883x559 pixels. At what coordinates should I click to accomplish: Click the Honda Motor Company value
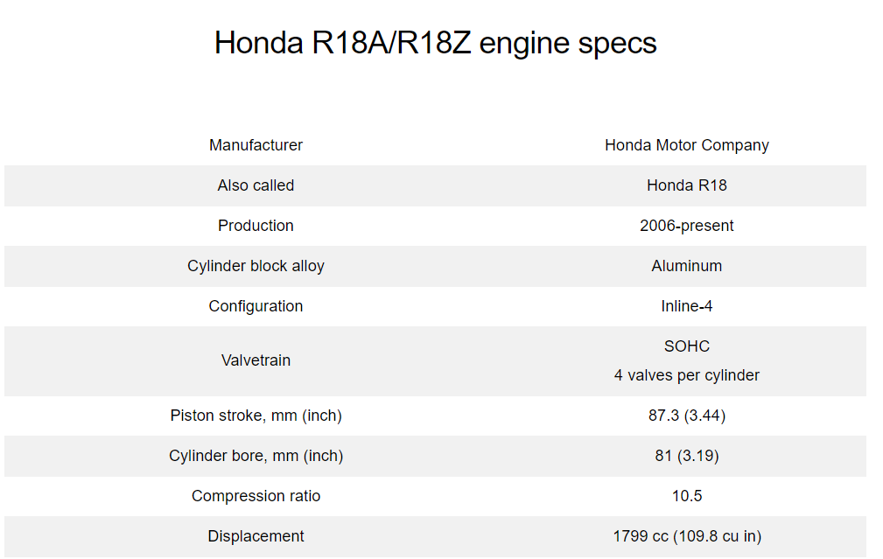[x=686, y=145]
